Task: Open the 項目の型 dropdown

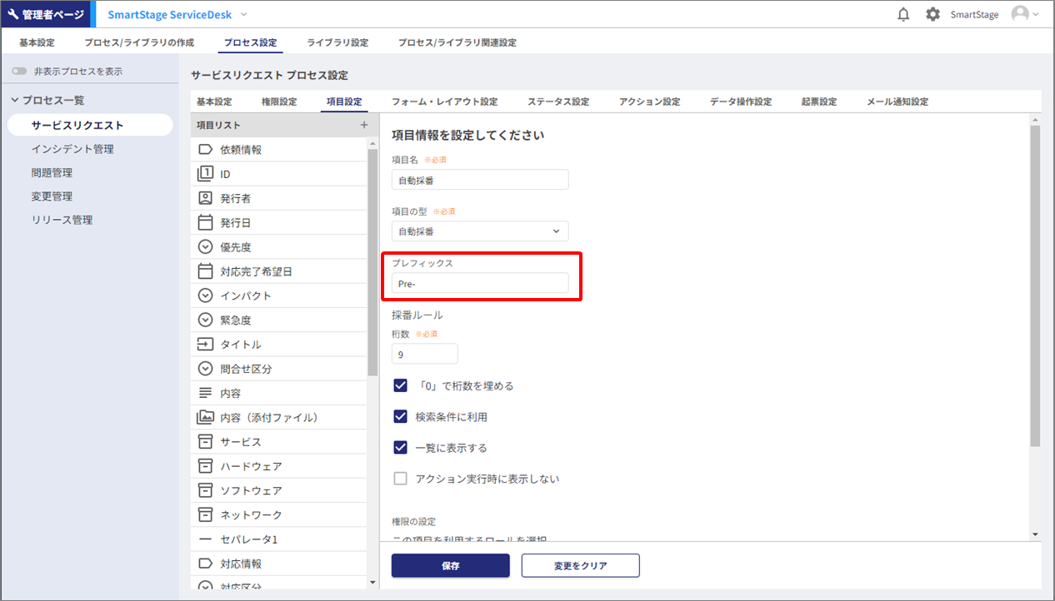Action: pos(480,231)
